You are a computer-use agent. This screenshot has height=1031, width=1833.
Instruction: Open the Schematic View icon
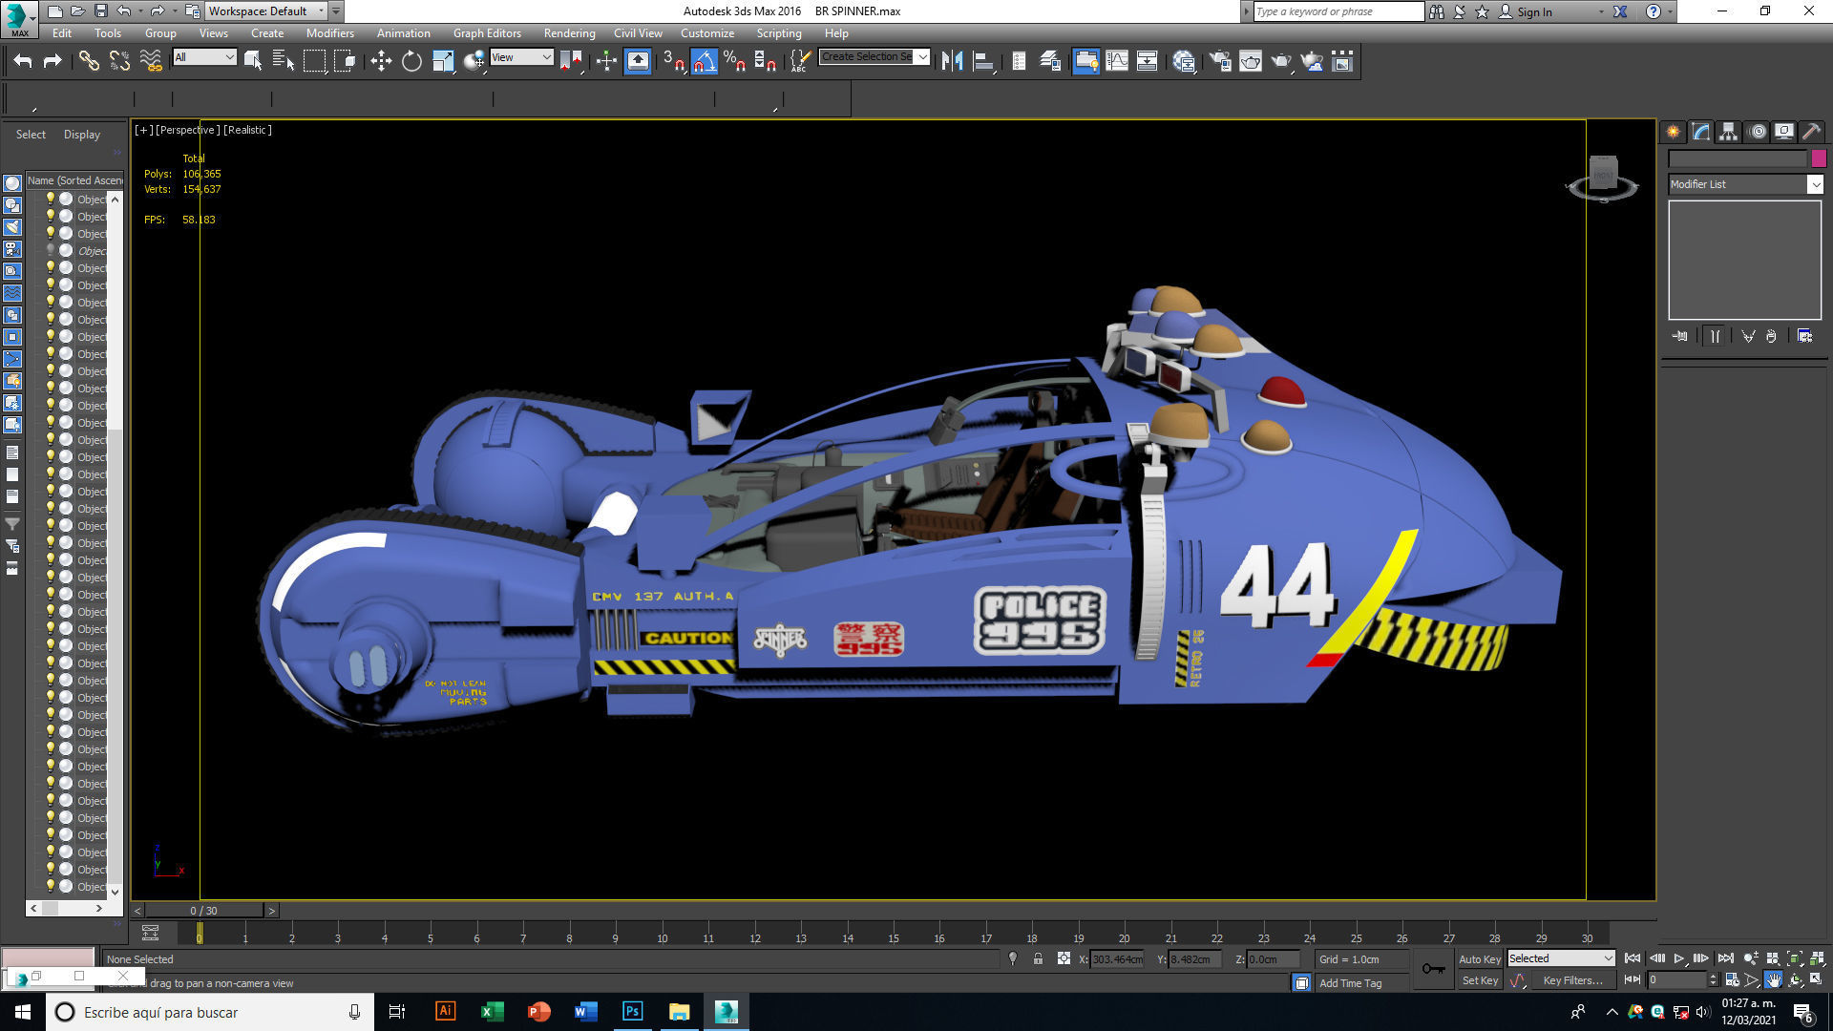tap(1148, 61)
